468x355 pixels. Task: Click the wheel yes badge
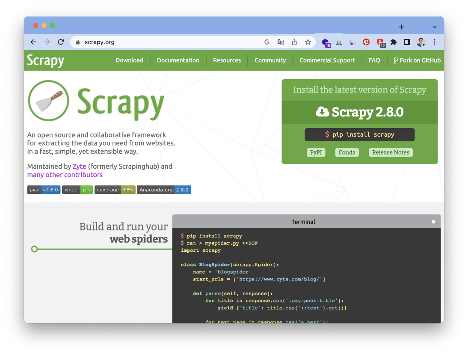click(x=77, y=190)
